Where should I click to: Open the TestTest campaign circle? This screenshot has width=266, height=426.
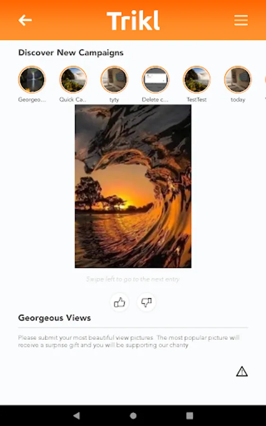[197, 80]
